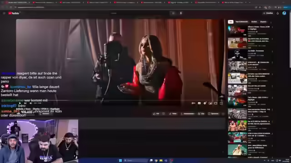The height and width of the screenshot is (163, 291).
Task: Seek on the video progress bar
Action: click(120, 101)
